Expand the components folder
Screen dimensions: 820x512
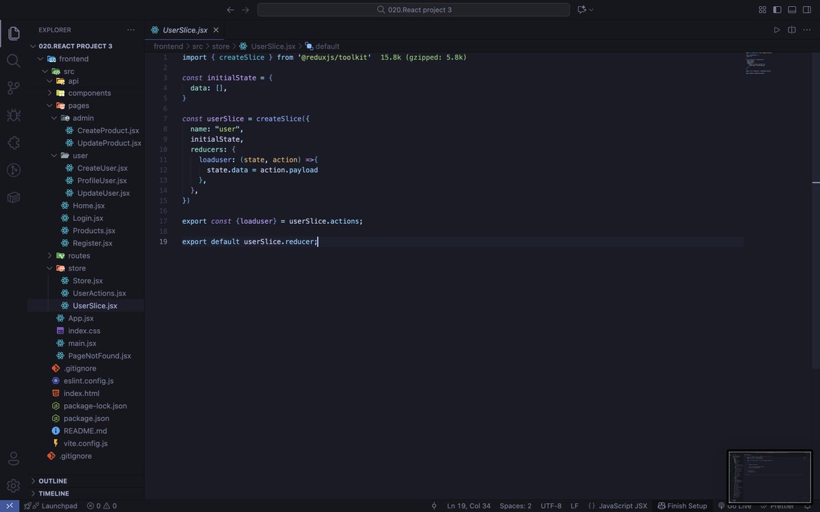point(50,93)
